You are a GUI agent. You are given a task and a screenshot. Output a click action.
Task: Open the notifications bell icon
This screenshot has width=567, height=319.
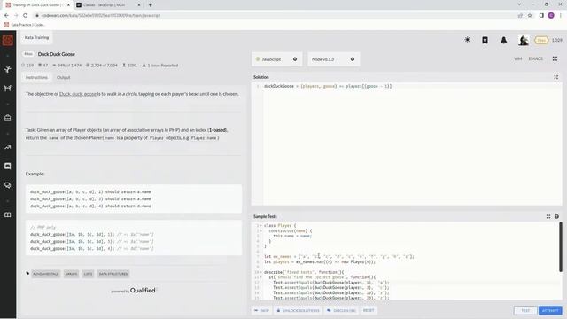coord(503,40)
